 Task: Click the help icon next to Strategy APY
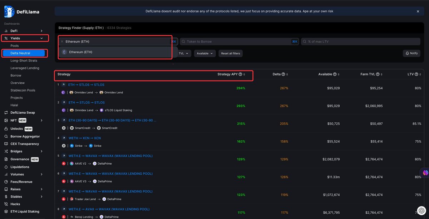(x=240, y=74)
